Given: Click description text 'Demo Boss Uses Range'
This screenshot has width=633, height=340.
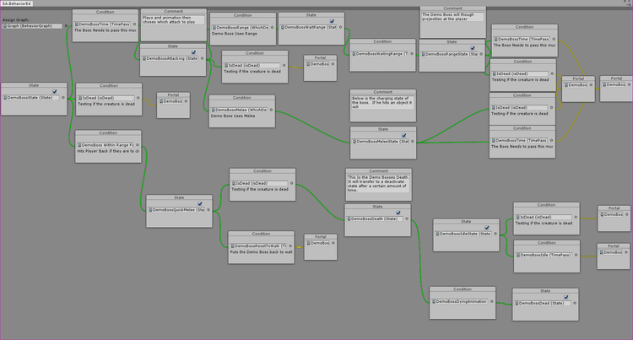Looking at the screenshot, I should tap(234, 34).
